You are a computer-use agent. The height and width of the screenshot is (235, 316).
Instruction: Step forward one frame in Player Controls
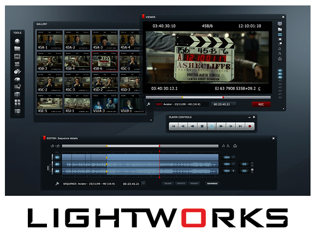(x=231, y=126)
